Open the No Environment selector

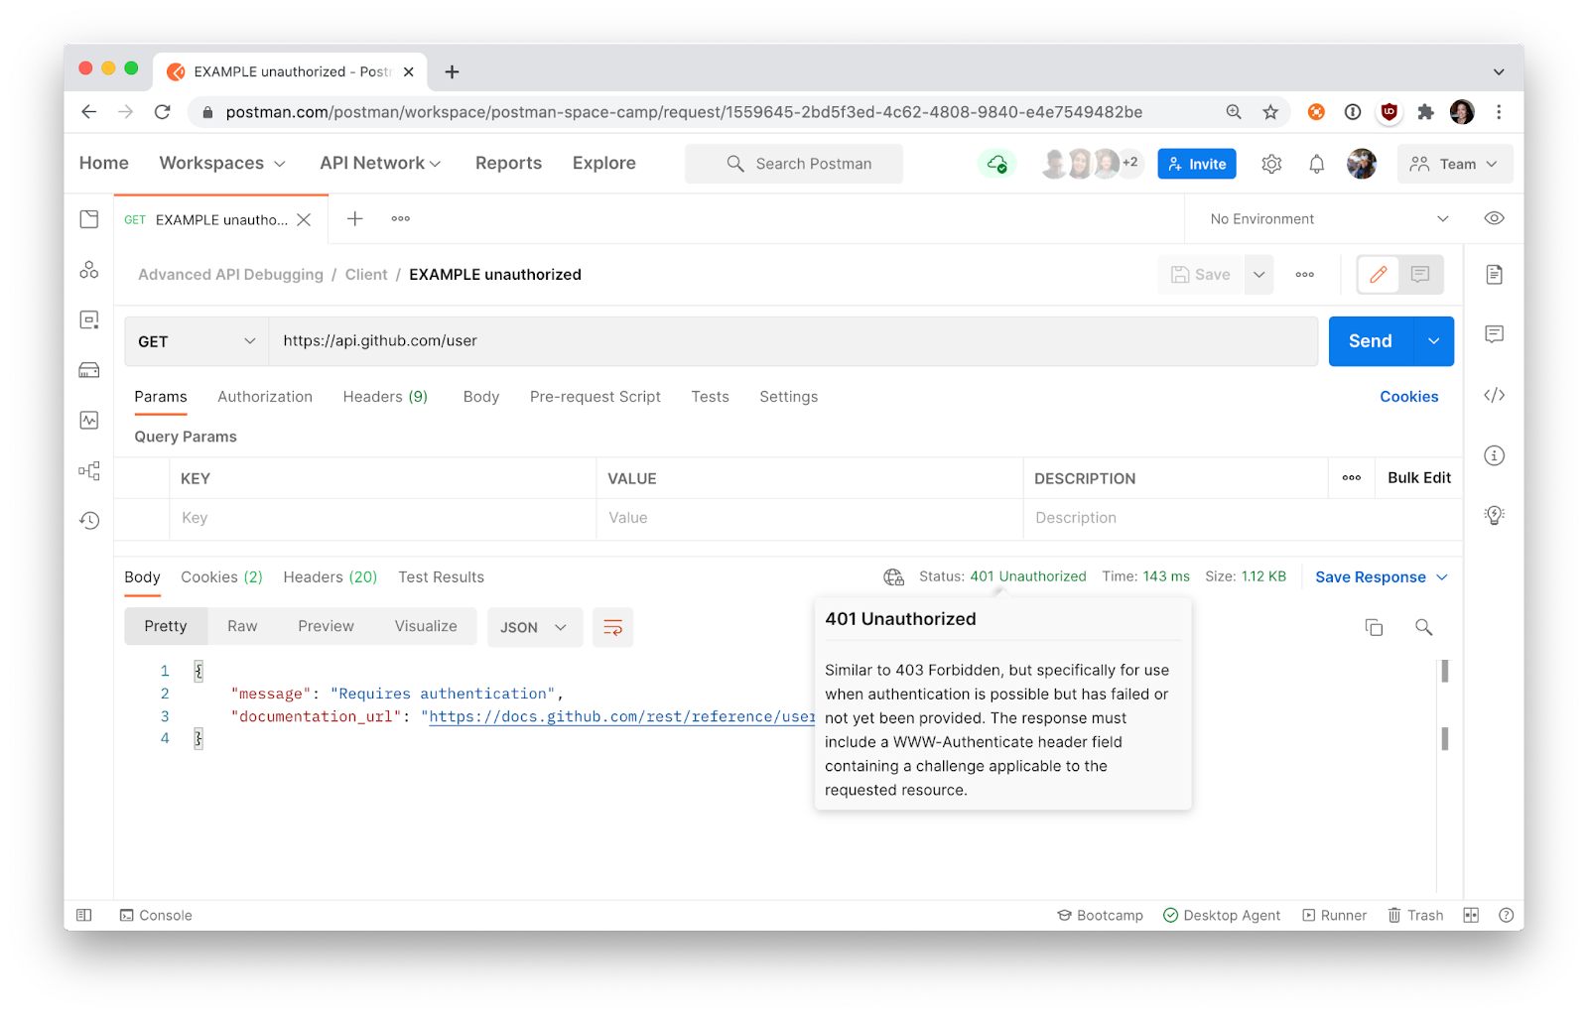click(x=1329, y=218)
